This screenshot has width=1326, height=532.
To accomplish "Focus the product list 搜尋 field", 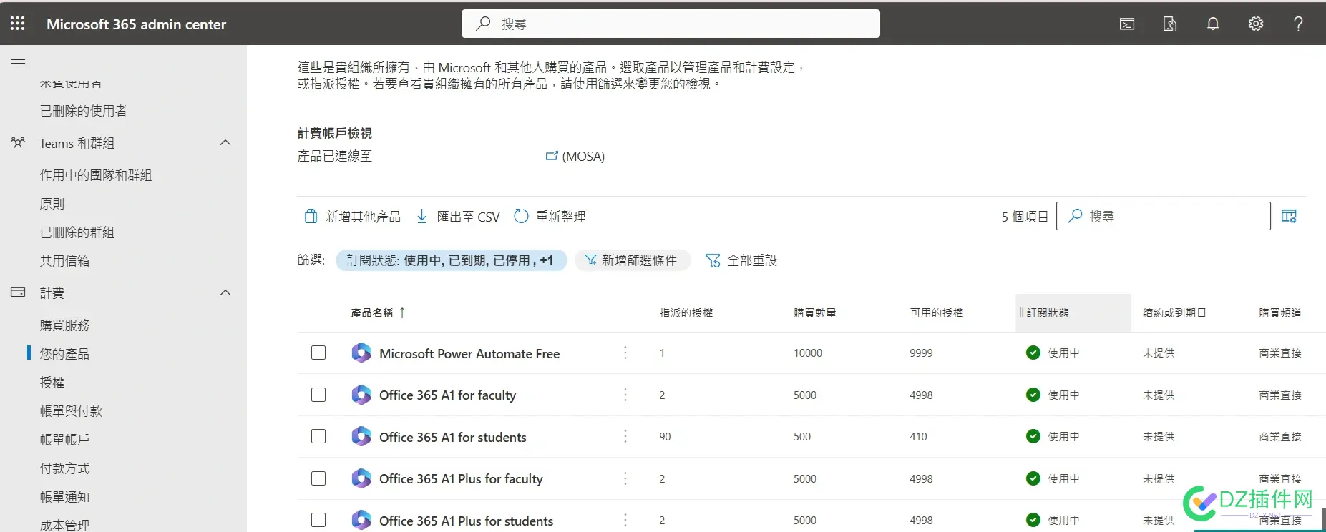I will point(1164,216).
